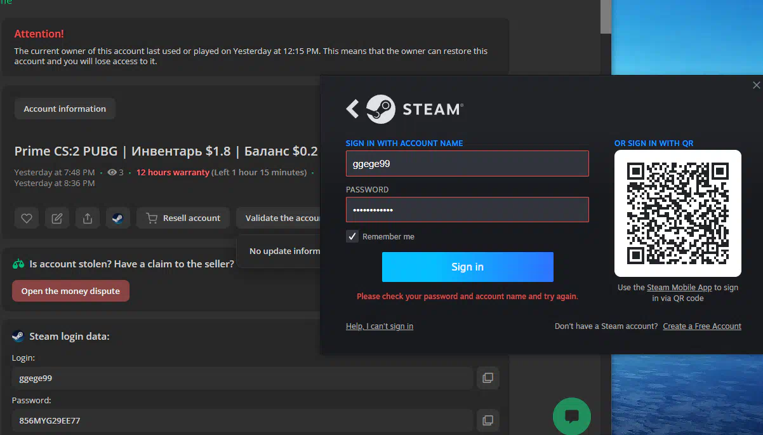This screenshot has height=435, width=763.
Task: Toggle the Remember me checkbox
Action: 352,236
